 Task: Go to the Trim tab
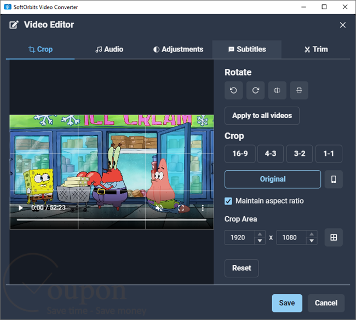coord(316,49)
